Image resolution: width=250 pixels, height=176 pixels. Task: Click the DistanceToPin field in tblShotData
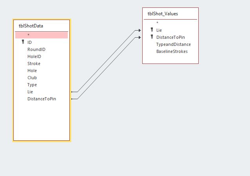(42, 99)
